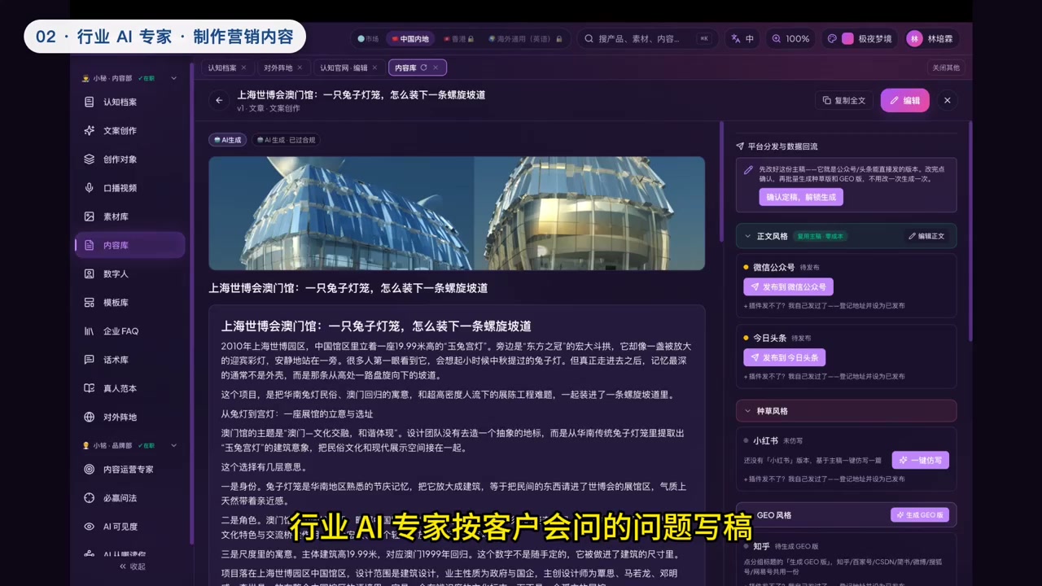1042x586 pixels.
Task: Click the right panel vertical scrollbar
Action: [x=970, y=232]
